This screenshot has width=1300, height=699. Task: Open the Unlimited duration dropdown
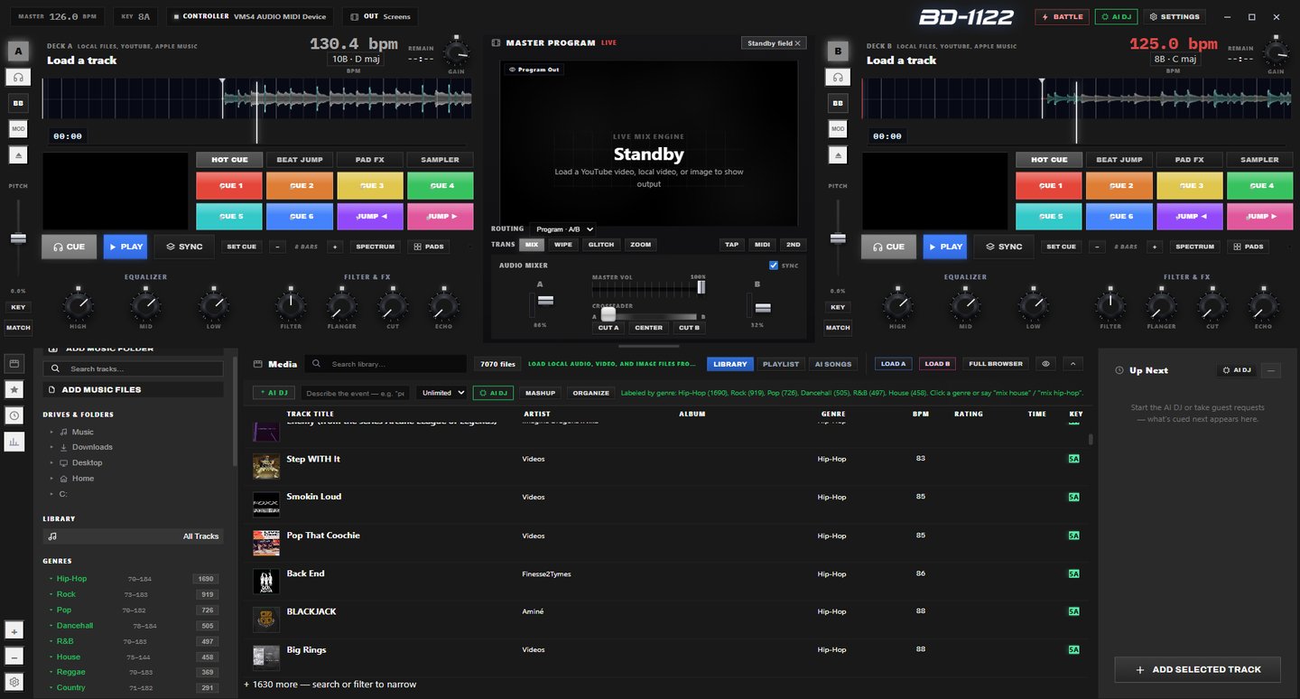click(x=441, y=393)
